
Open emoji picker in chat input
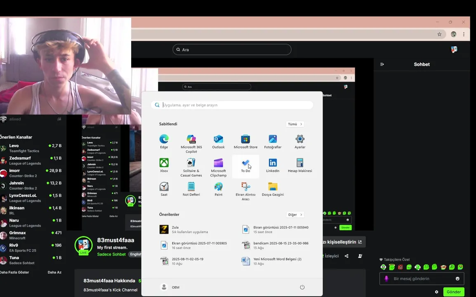[x=457, y=278]
